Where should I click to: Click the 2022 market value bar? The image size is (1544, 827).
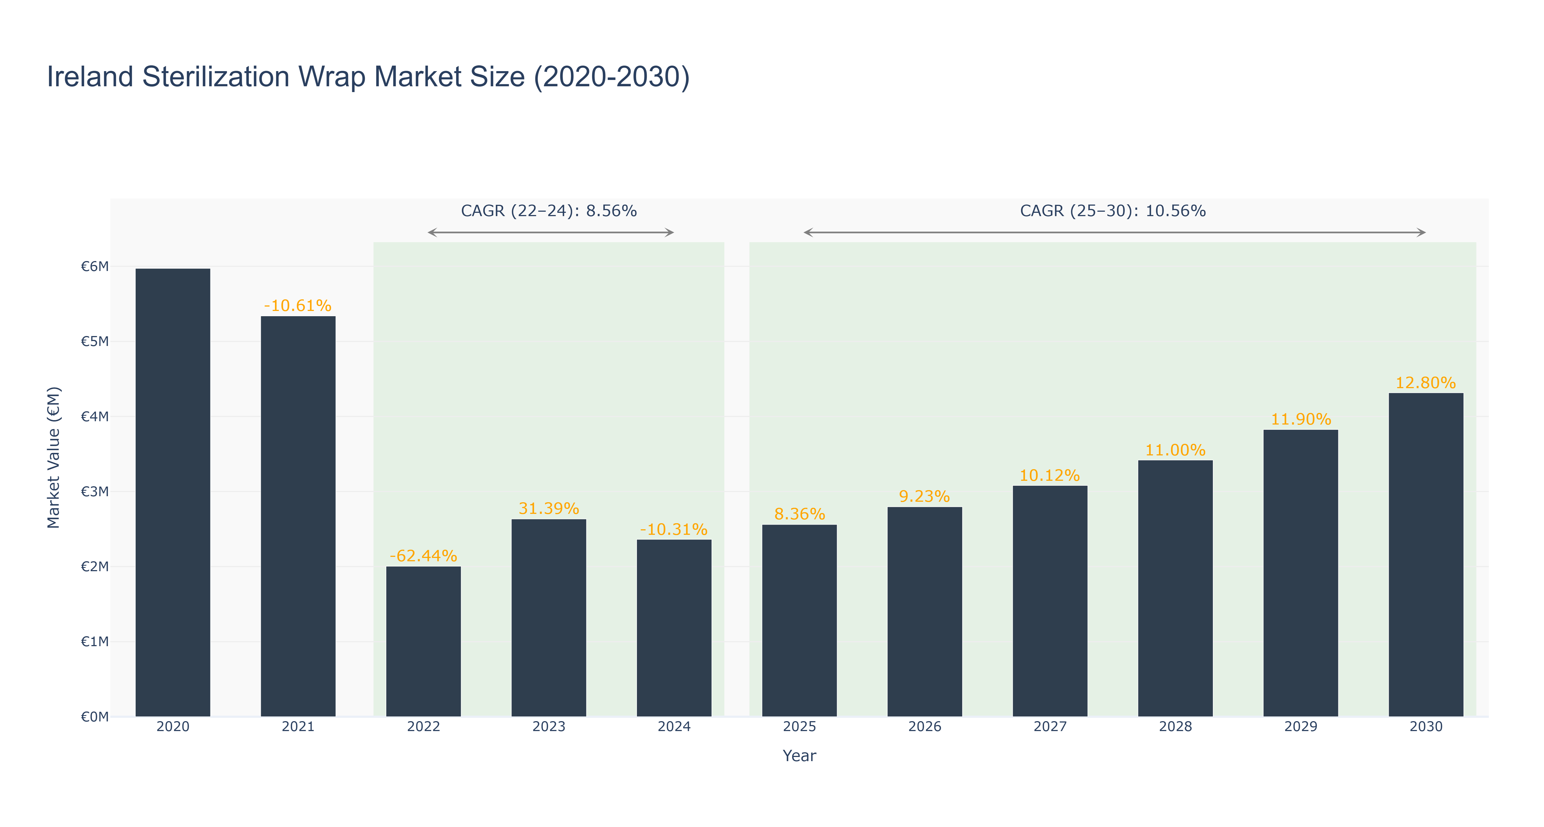point(423,641)
